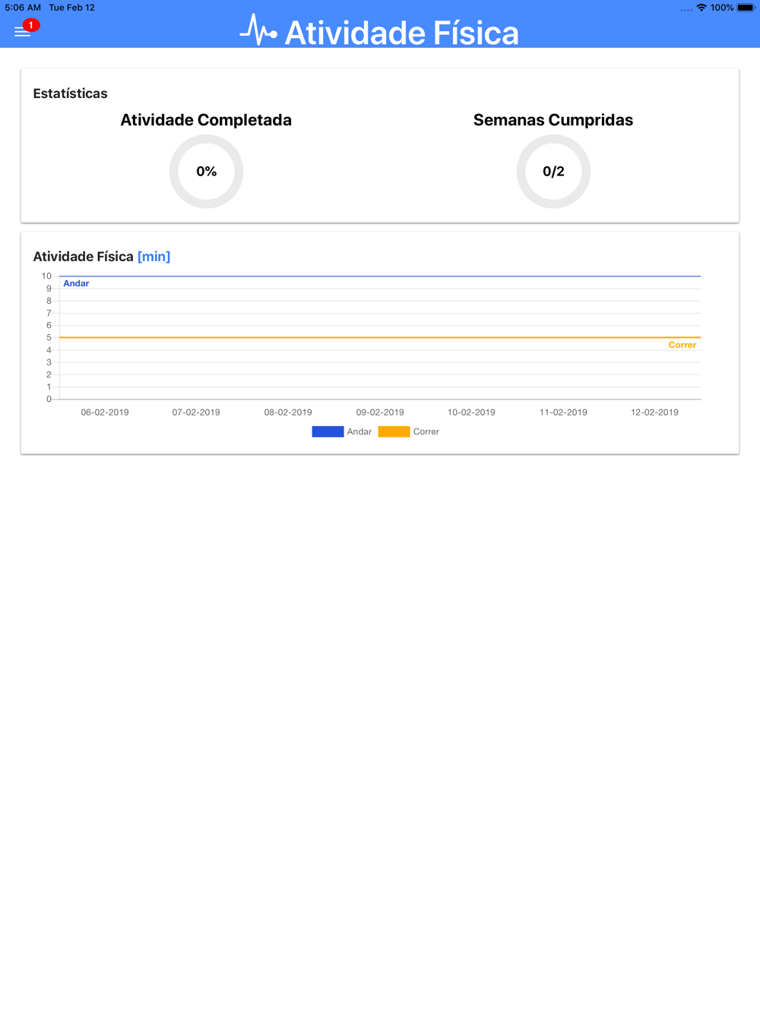Viewport: 760px width, 1013px height.
Task: Tap the Wi-Fi status icon
Action: click(701, 8)
